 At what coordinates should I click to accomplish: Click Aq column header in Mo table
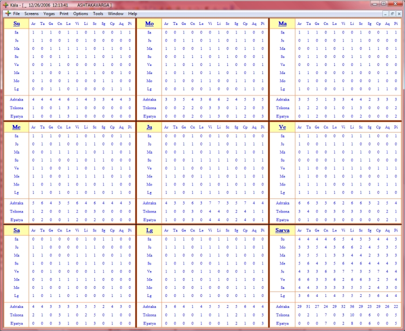click(254, 24)
